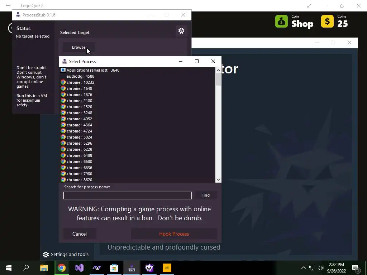Click the Find button
The width and height of the screenshot is (367, 275).
coord(205,195)
